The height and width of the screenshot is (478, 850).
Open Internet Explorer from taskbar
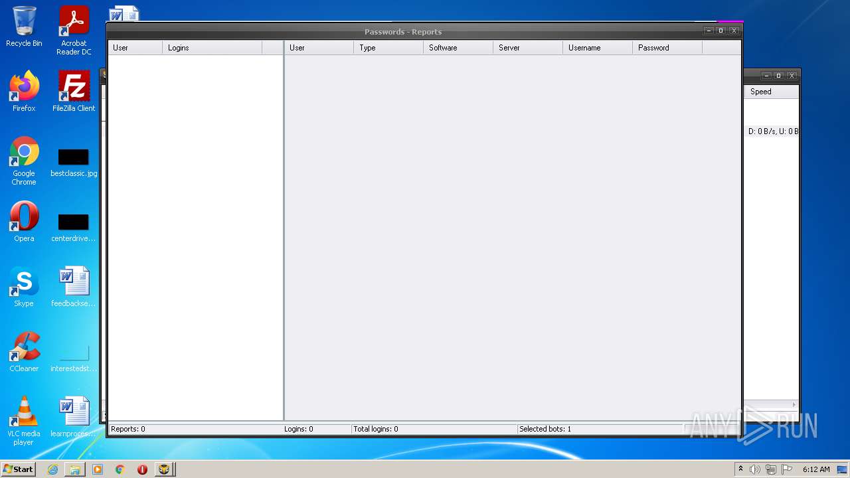click(x=53, y=469)
